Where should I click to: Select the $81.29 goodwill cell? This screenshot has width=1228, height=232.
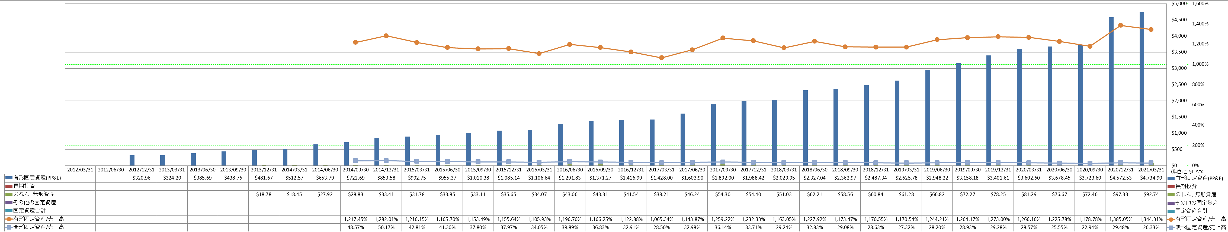(x=1029, y=194)
